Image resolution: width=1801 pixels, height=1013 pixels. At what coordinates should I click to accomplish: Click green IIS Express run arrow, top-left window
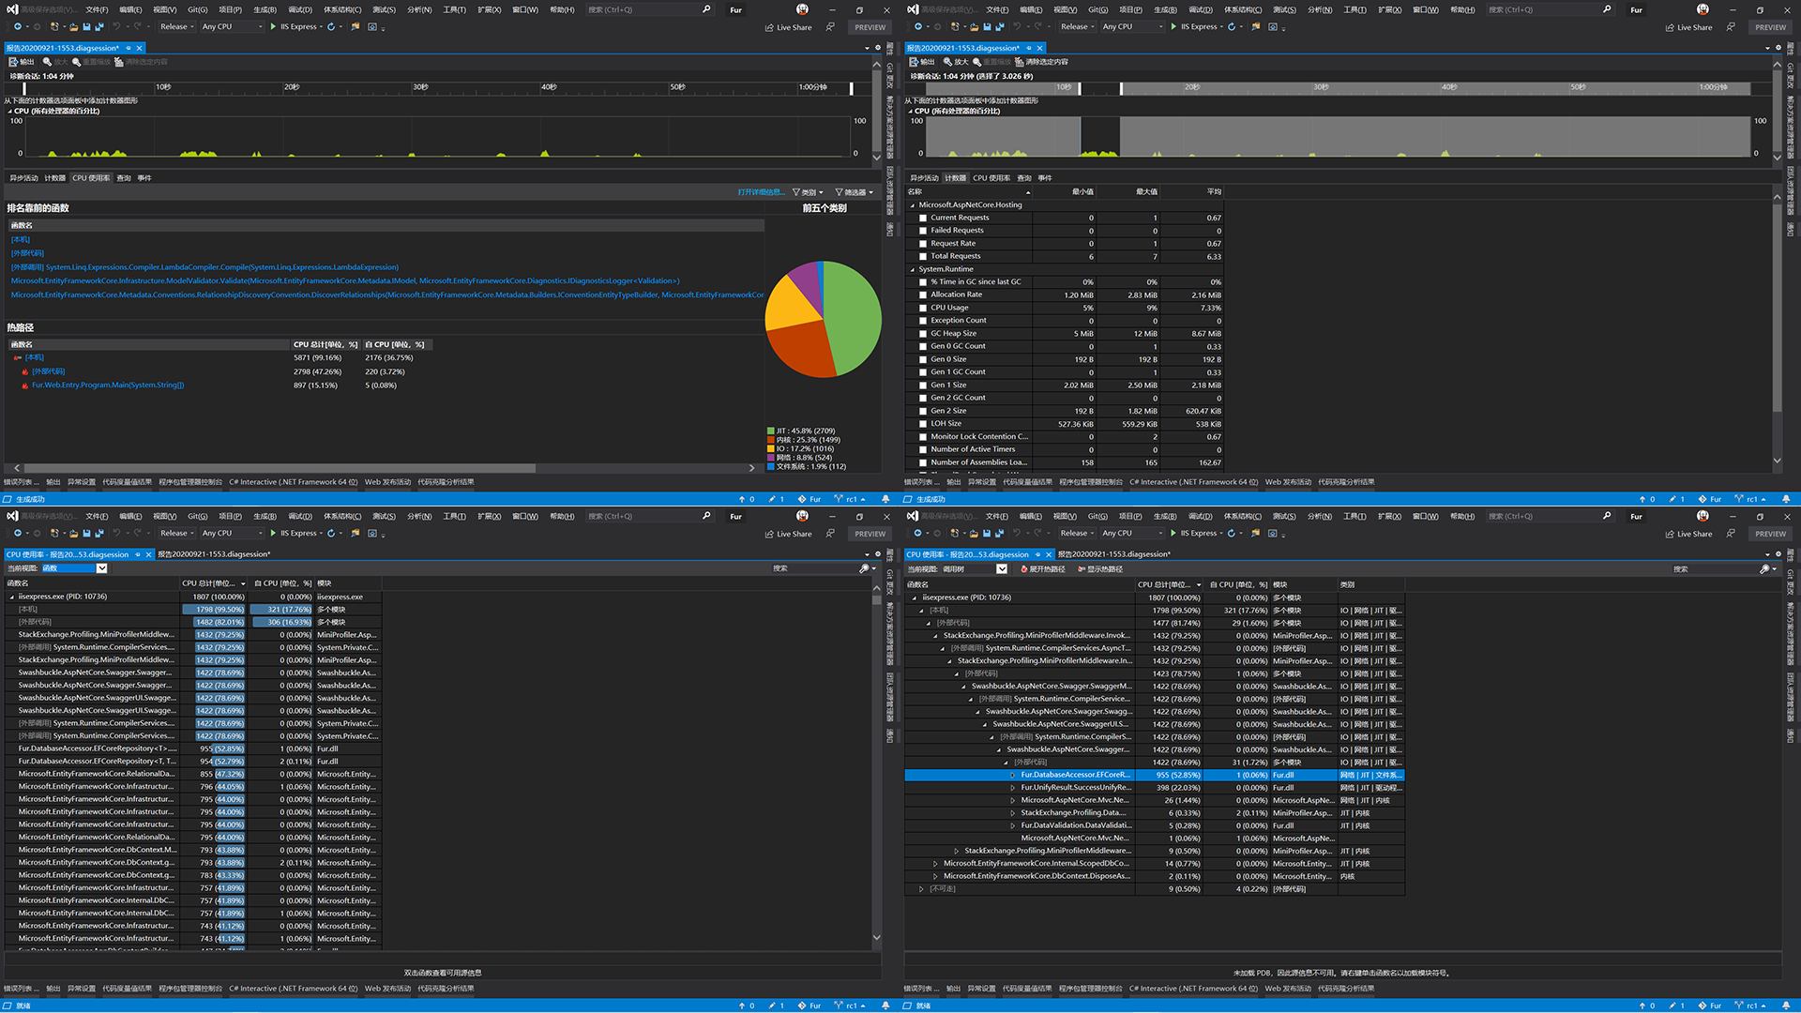pyautogui.click(x=273, y=27)
